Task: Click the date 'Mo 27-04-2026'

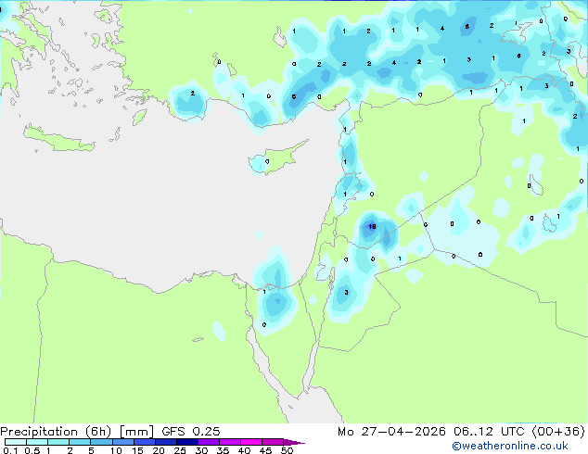Action: tap(391, 432)
